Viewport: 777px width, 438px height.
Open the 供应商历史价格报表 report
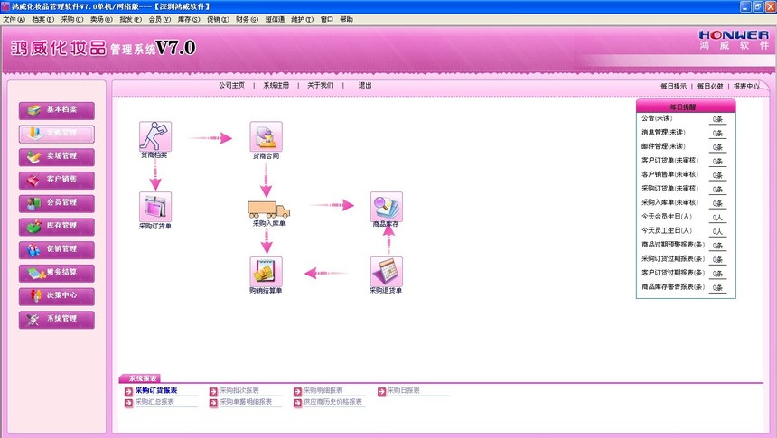[333, 402]
